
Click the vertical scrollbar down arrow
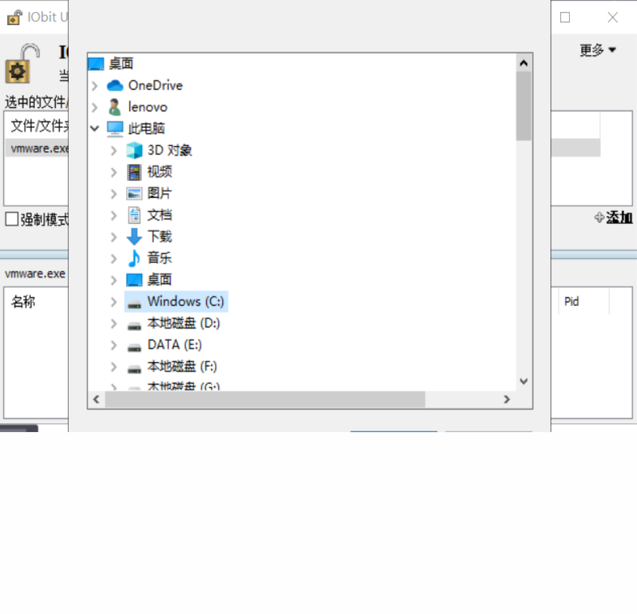524,381
